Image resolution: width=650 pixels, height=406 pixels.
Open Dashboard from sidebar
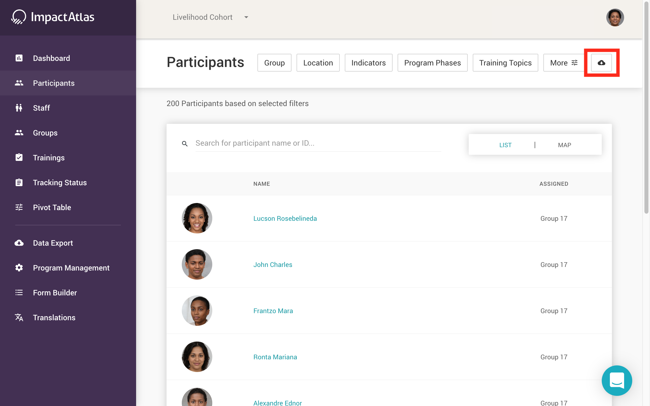point(51,58)
